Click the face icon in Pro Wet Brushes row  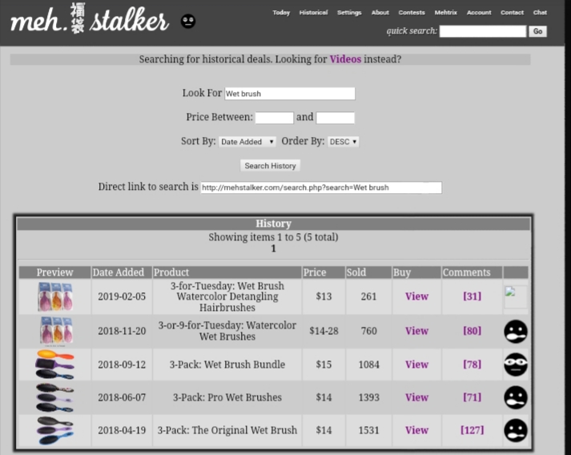pyautogui.click(x=516, y=397)
